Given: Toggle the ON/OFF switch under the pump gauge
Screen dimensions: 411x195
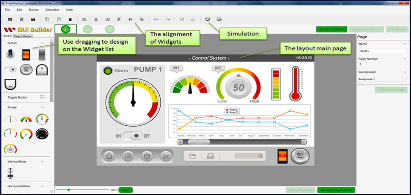Looking at the screenshot, I should [x=133, y=136].
